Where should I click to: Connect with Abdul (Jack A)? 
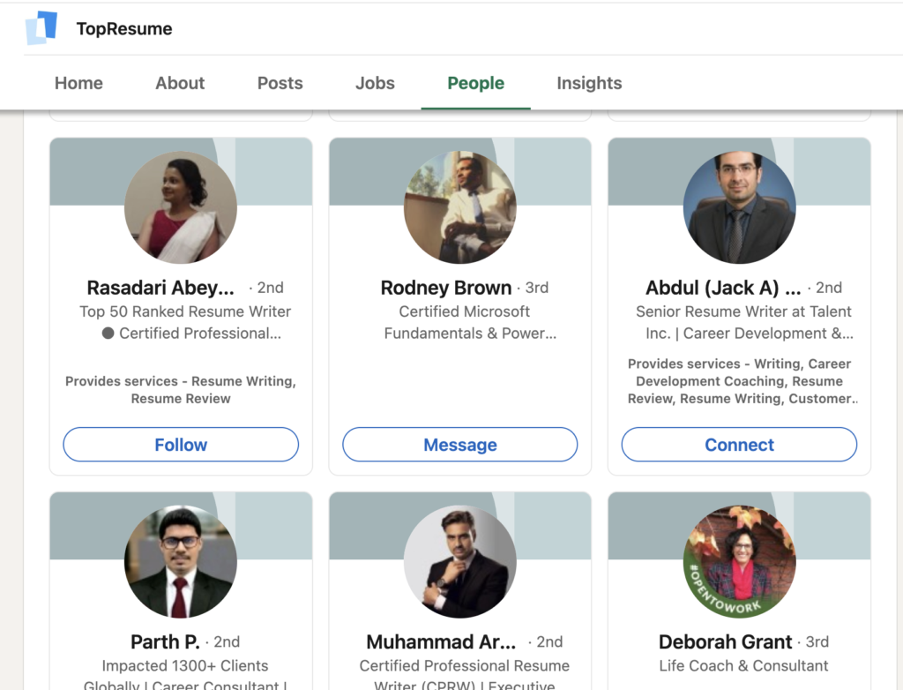(x=739, y=445)
